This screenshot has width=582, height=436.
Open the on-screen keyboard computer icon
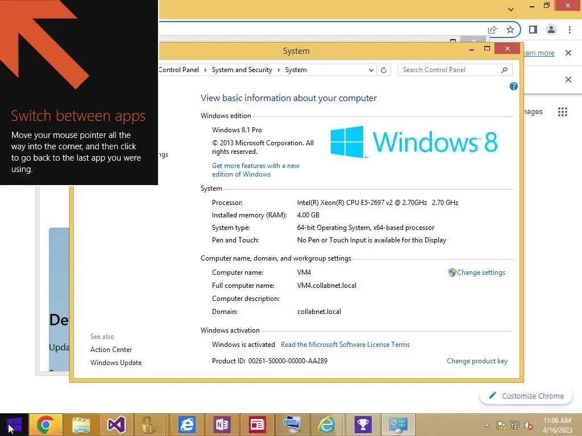(x=293, y=425)
